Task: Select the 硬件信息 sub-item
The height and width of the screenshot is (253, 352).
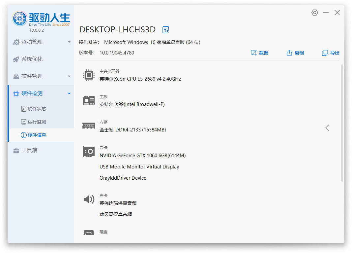Action: point(41,135)
